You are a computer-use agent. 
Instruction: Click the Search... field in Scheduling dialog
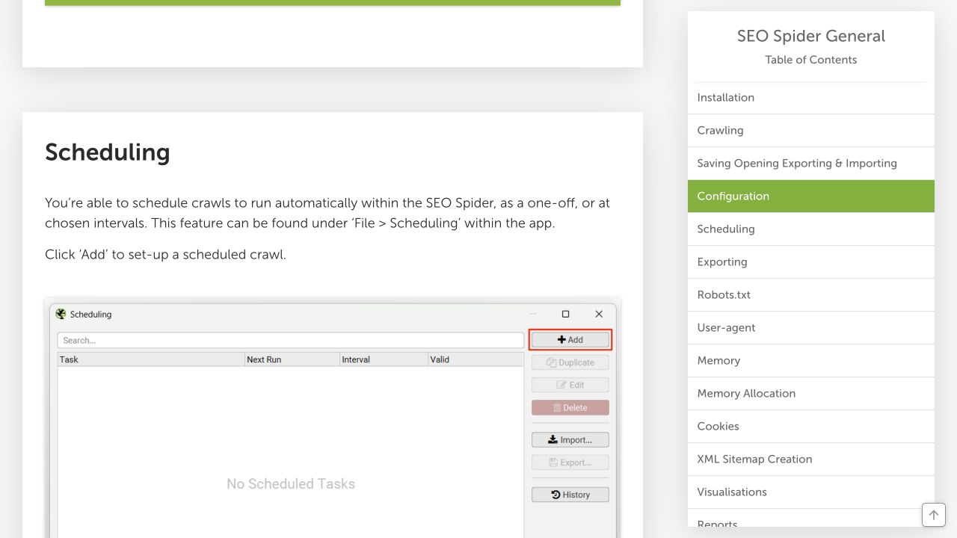tap(291, 340)
